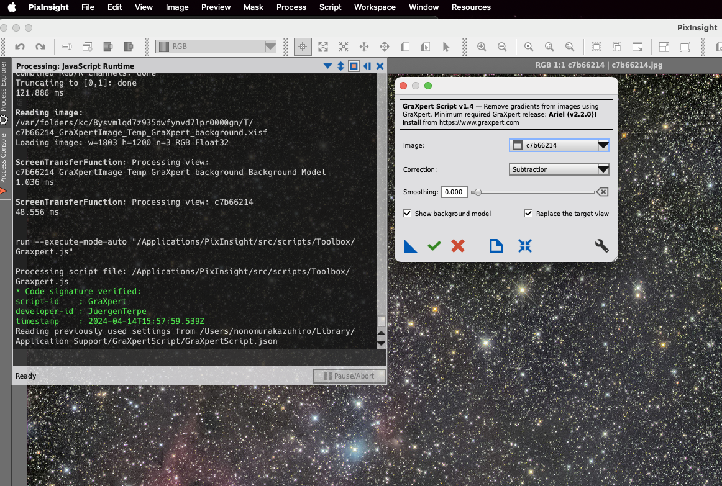
Task: Click the New Instance blue triangle in GraXpert
Action: pyautogui.click(x=410, y=246)
